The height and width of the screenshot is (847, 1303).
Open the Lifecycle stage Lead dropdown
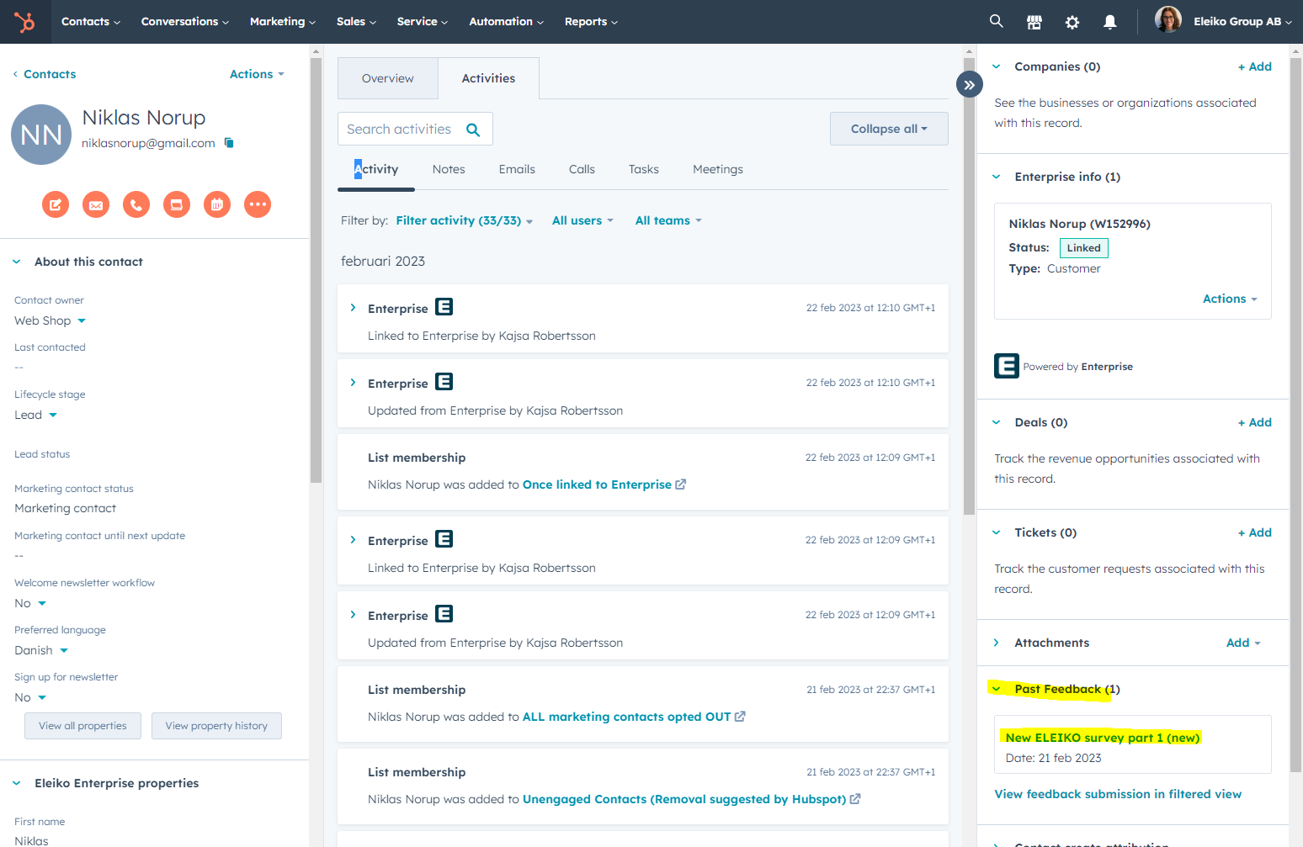click(36, 415)
